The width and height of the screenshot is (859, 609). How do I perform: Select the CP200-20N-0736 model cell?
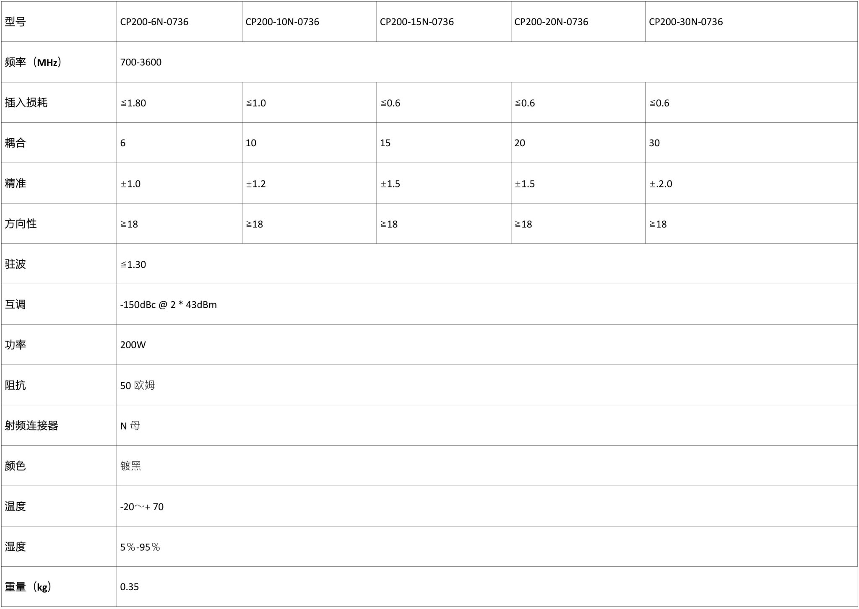pyautogui.click(x=578, y=22)
